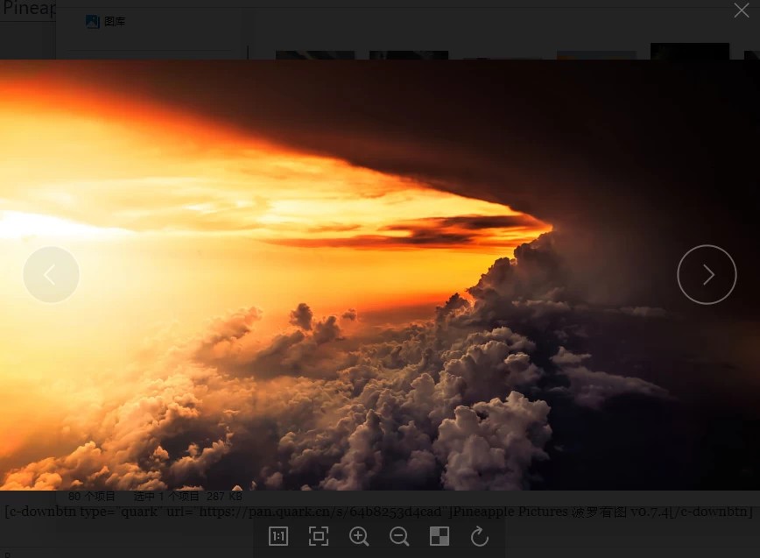Rotate the image clockwise

click(479, 537)
